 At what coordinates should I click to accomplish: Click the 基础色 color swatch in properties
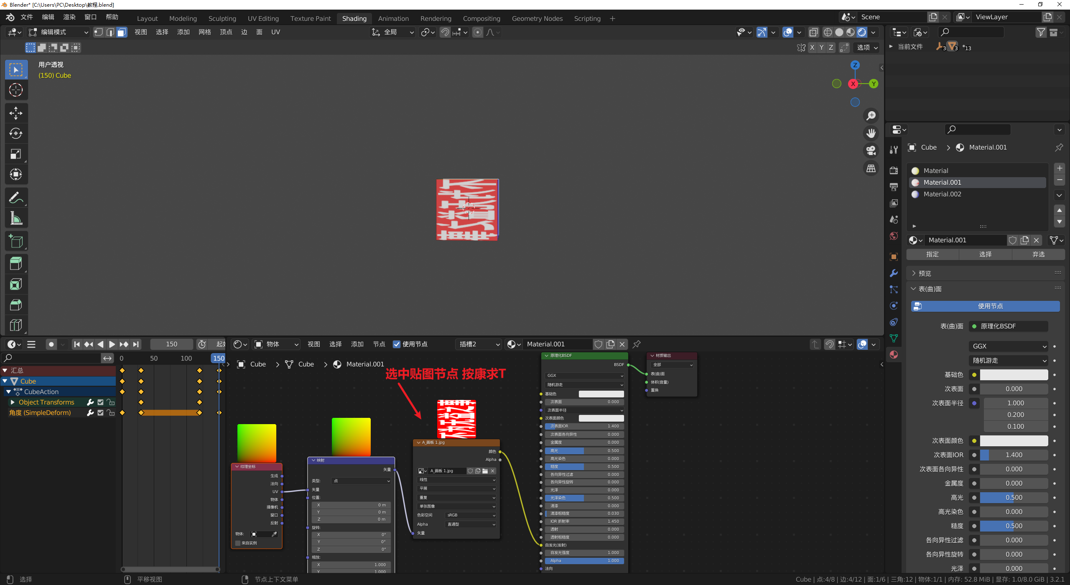click(x=1014, y=375)
